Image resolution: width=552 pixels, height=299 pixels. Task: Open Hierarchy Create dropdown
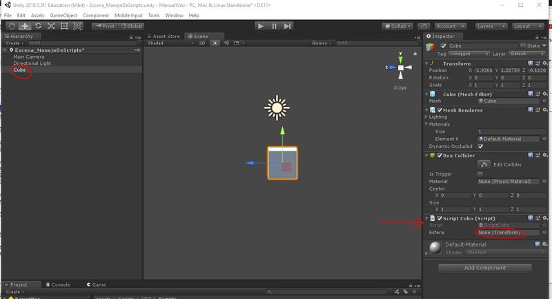point(14,43)
